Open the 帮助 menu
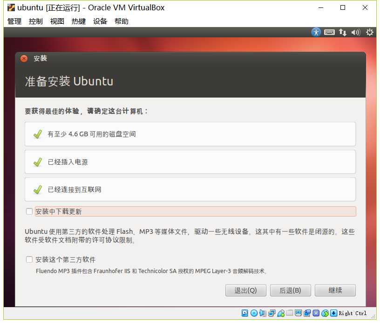The image size is (380, 323). [x=122, y=21]
